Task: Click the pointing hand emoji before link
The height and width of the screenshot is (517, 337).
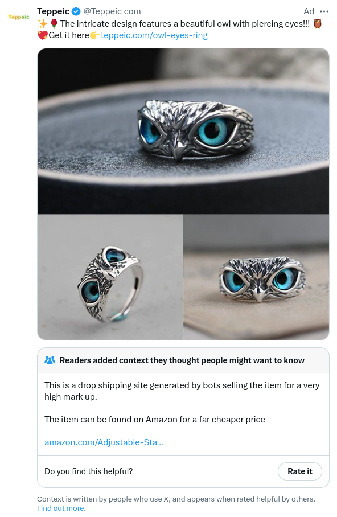Action: 95,35
